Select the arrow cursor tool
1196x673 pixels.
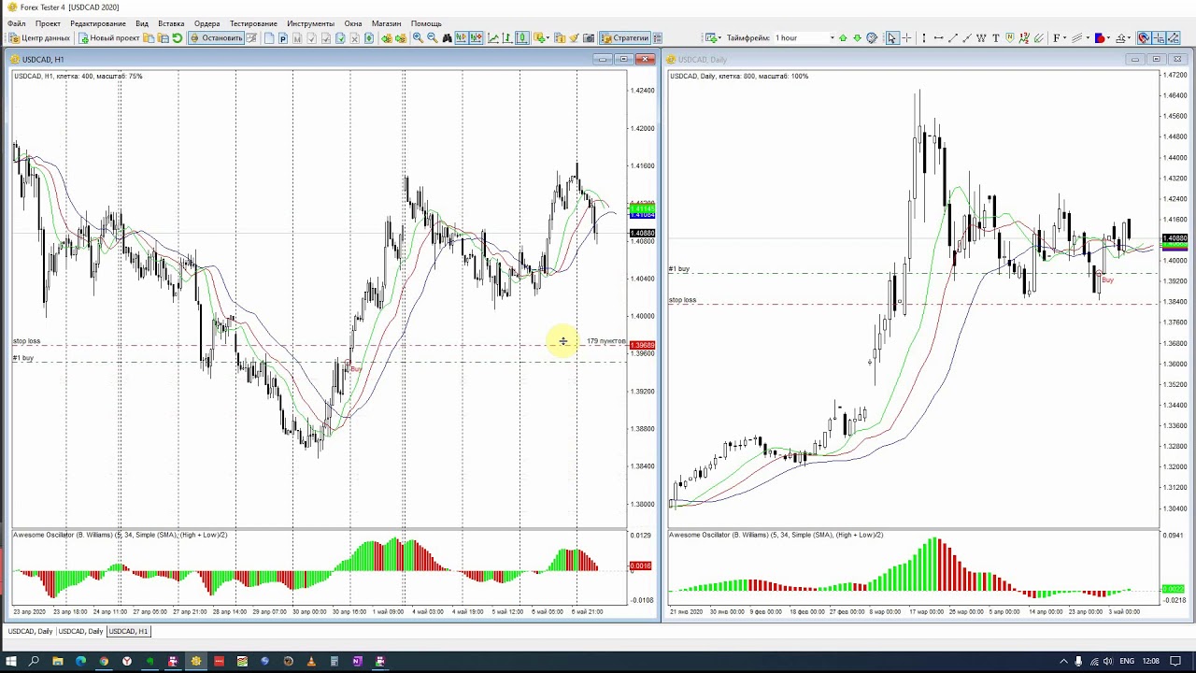891,38
